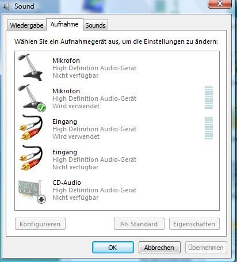237x262 pixels.
Task: Switch to the Wiedergabe tab
Action: 26,25
